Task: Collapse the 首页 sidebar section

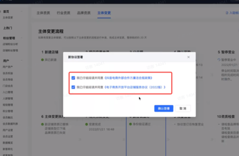Action: click(x=21, y=12)
